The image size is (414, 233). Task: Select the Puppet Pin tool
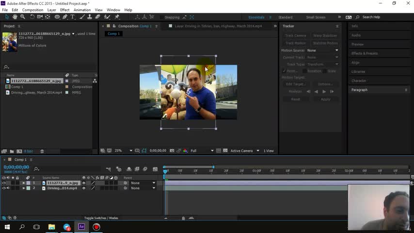pos(117,17)
